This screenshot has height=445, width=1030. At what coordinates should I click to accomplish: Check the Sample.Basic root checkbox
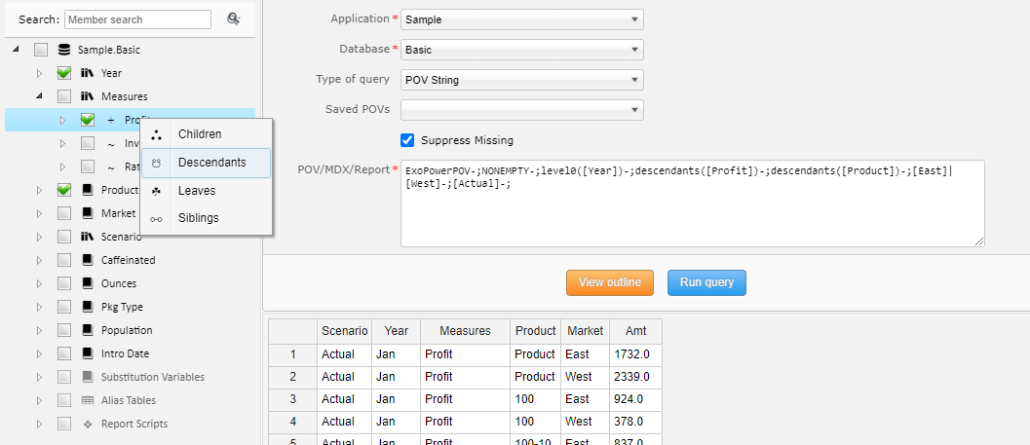tap(41, 50)
